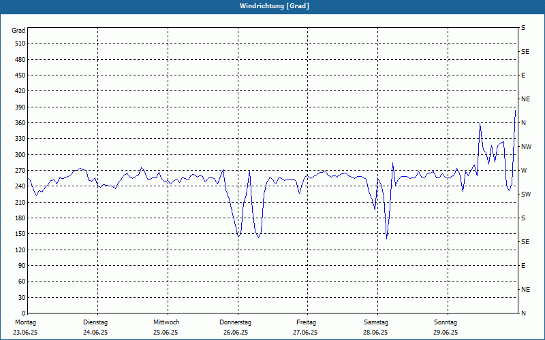Click the 90 y-axis value
This screenshot has width=545, height=340.
click(22, 266)
